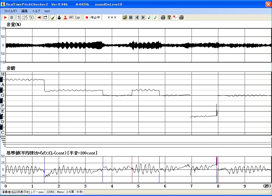Open help with the question mark icon
Screen dimensions: 272x196
coord(169,17)
